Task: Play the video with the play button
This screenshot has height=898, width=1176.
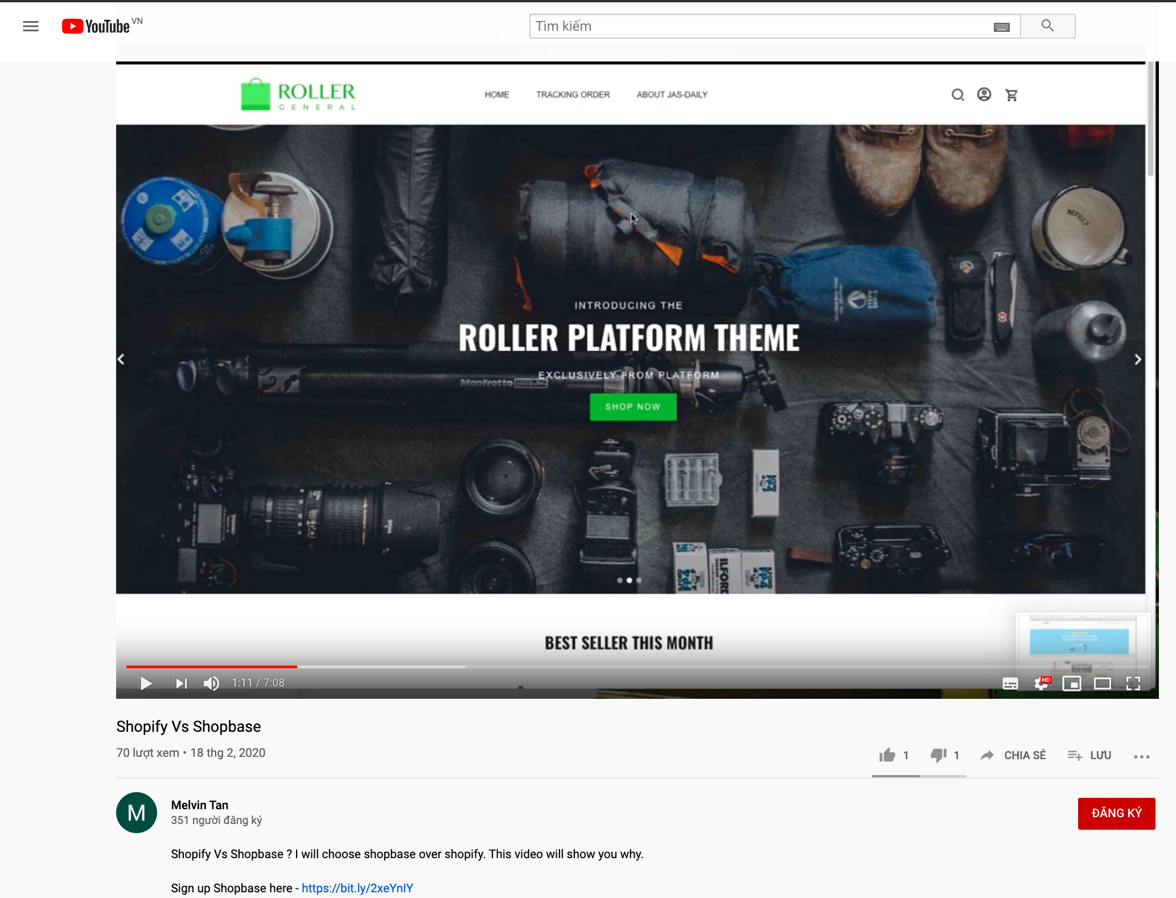Action: coord(146,683)
